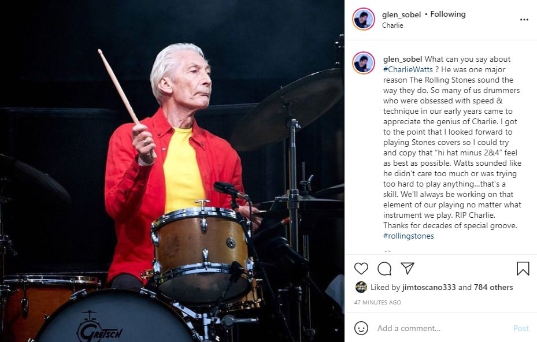Save post with the bookmark icon
This screenshot has height=342, width=537.
coord(523,269)
